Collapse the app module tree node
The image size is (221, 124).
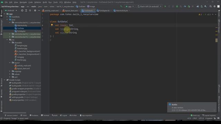click(4, 14)
